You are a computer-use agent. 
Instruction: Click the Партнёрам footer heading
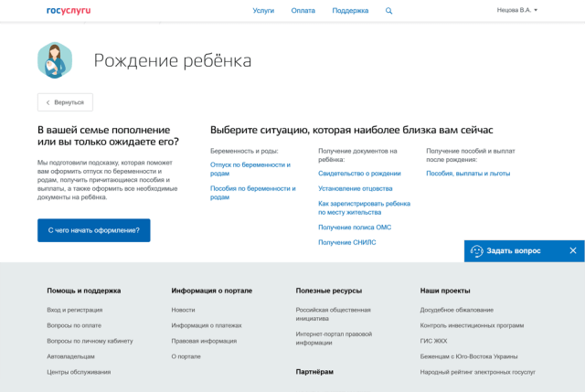(x=314, y=372)
